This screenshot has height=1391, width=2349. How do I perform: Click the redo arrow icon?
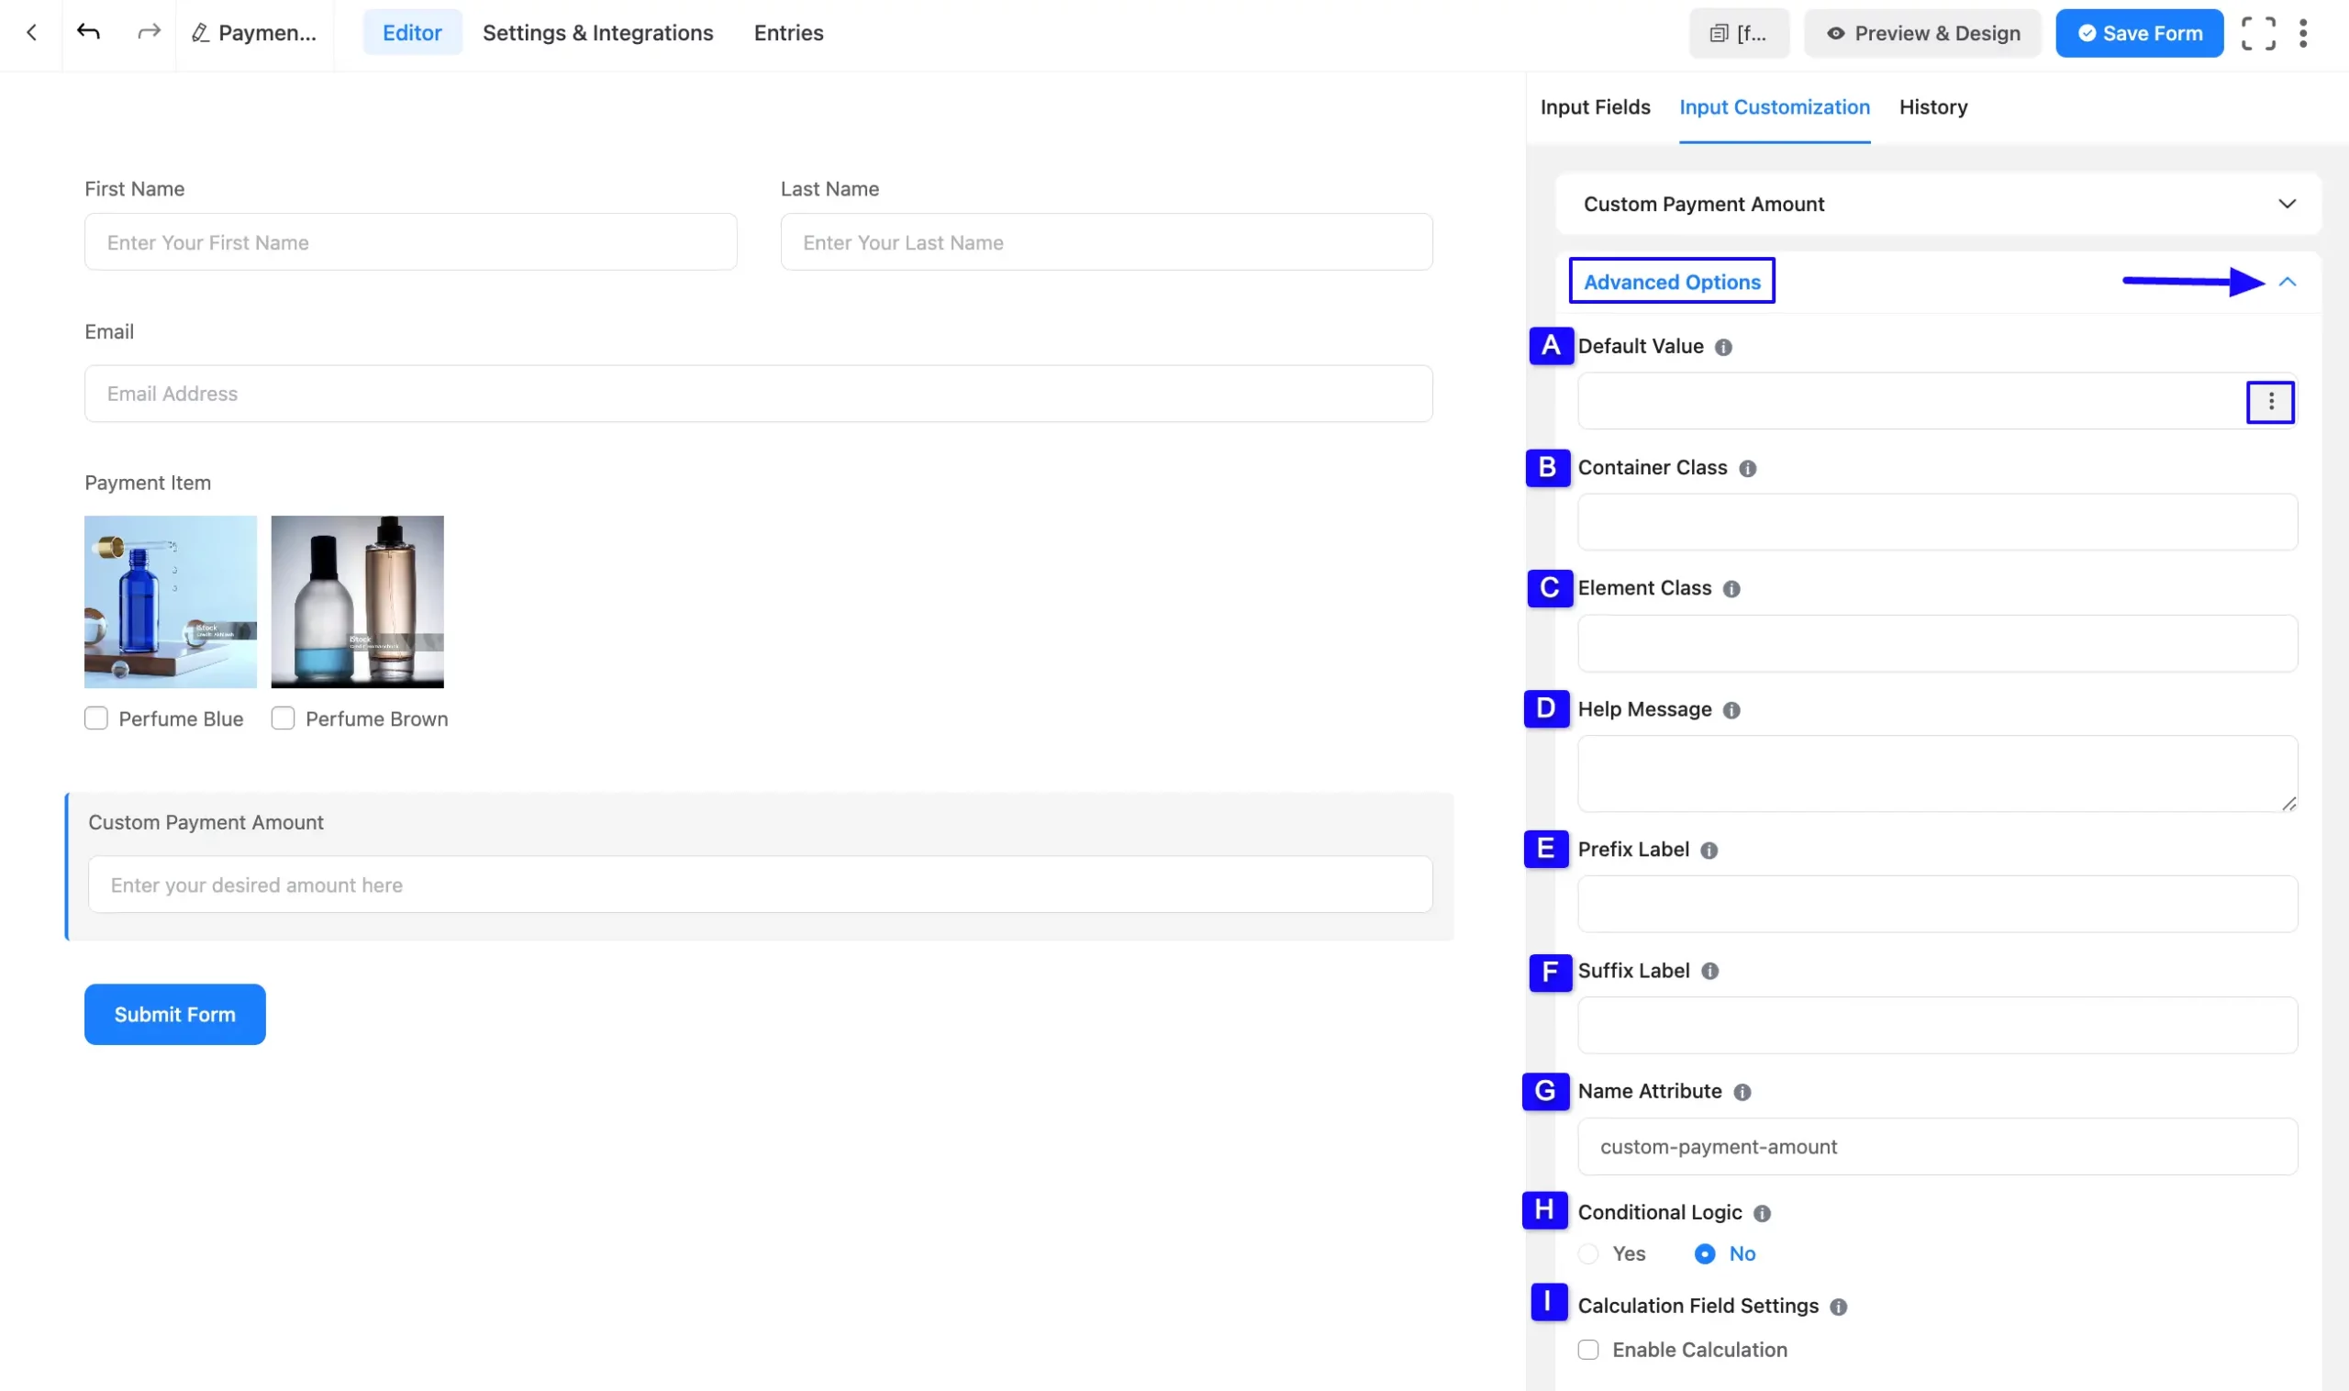[x=148, y=33]
